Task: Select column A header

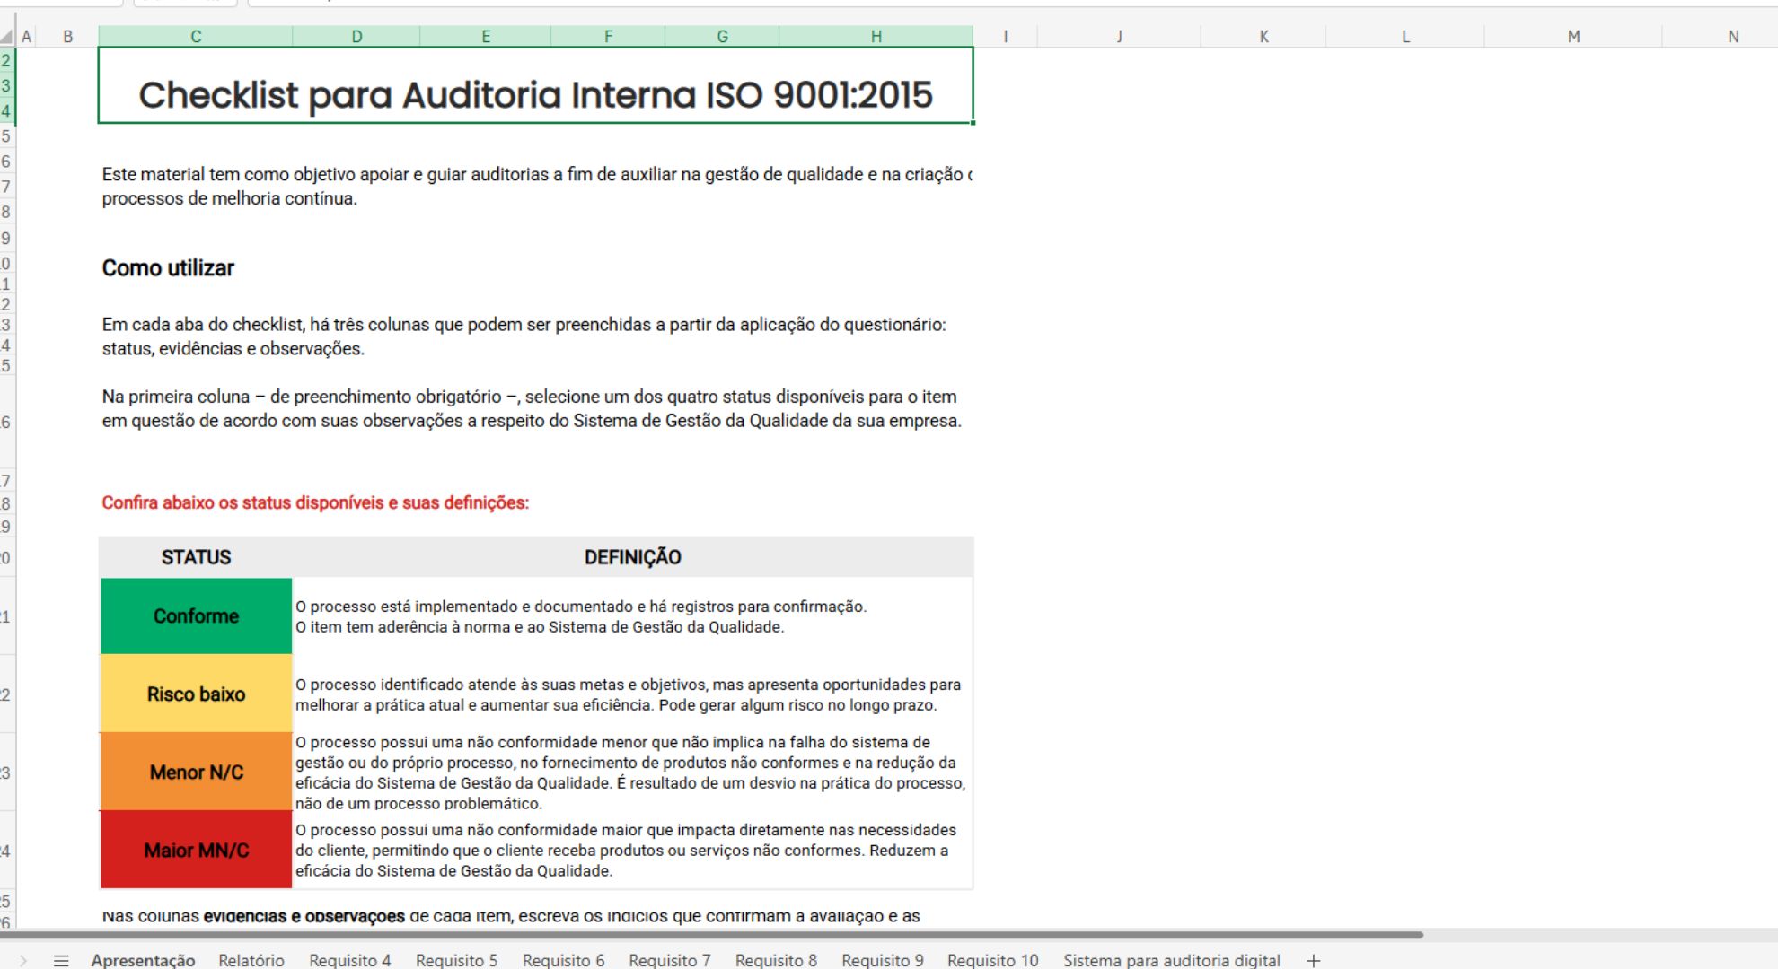Action: 27,37
